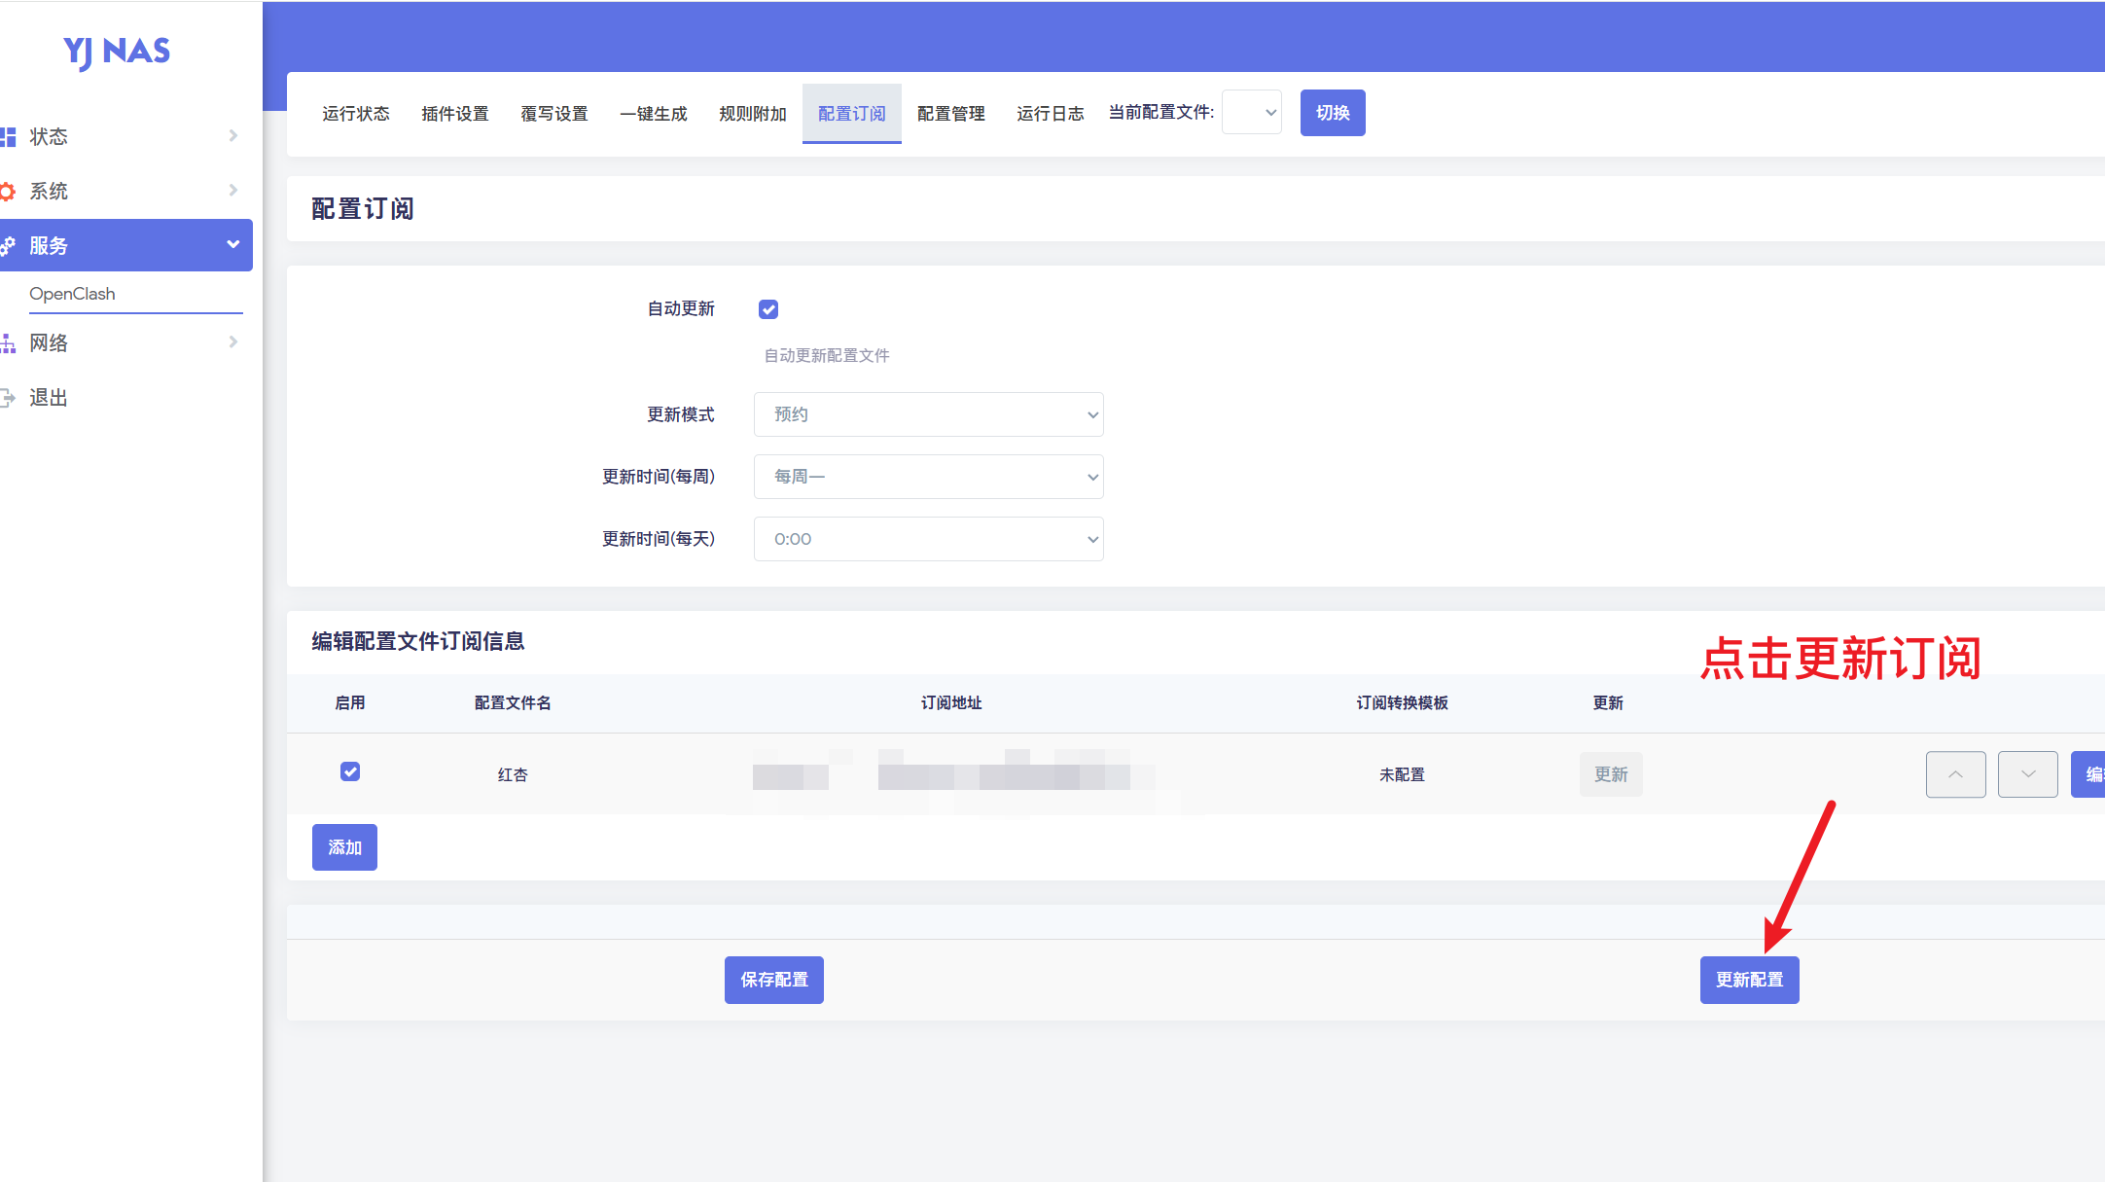Move subscription row up with arrow button

point(1955,774)
